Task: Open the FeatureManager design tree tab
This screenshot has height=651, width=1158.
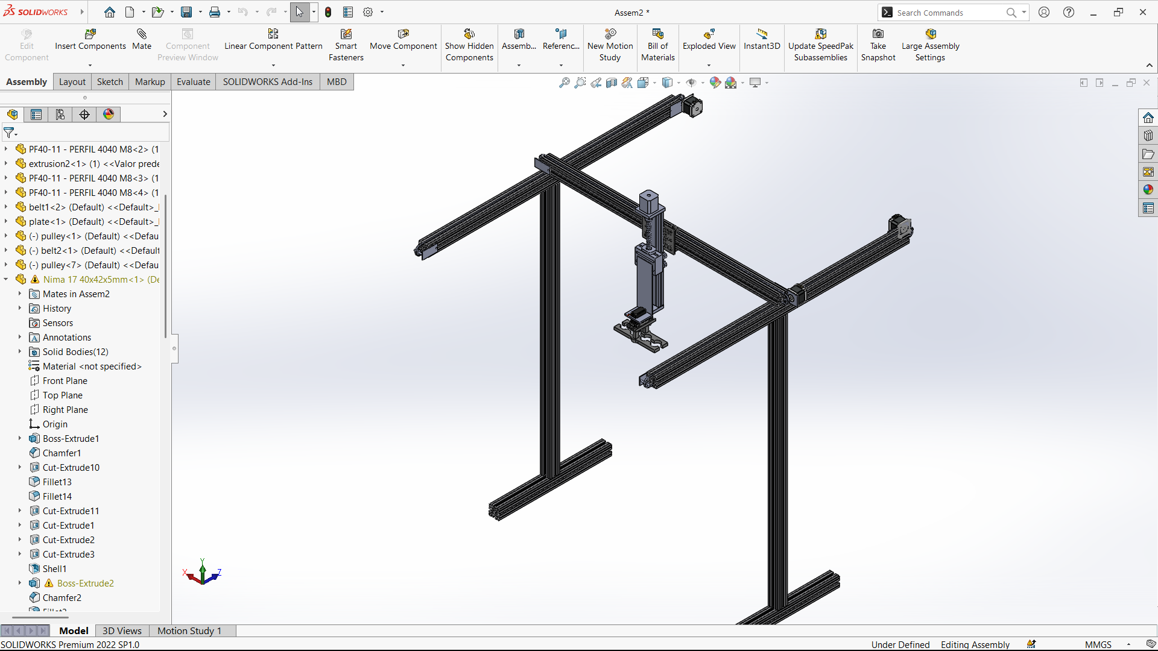Action: click(13, 115)
